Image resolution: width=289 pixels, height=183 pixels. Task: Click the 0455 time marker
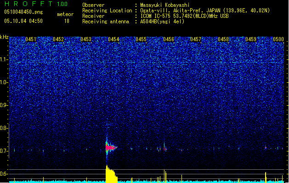pos(141,39)
